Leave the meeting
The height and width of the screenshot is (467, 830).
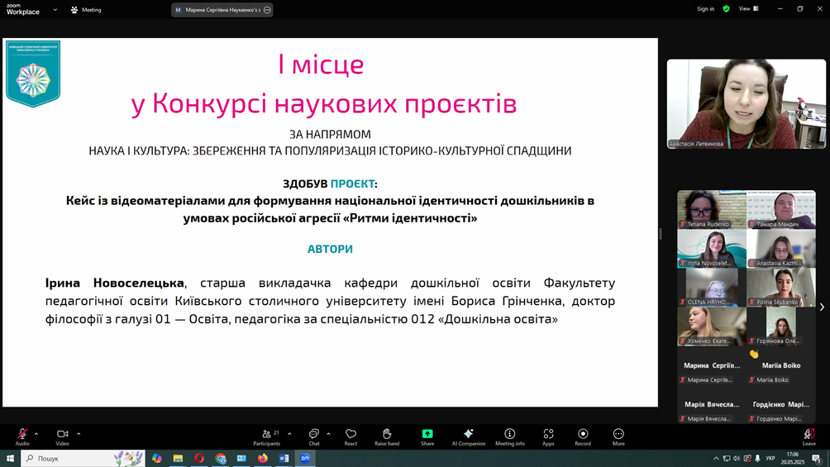tap(809, 435)
